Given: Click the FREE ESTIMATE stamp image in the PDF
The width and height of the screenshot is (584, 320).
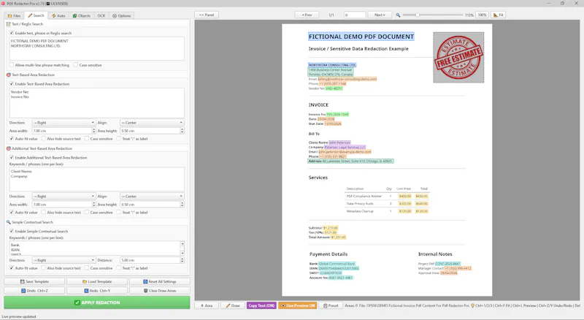Looking at the screenshot, I should (458, 57).
